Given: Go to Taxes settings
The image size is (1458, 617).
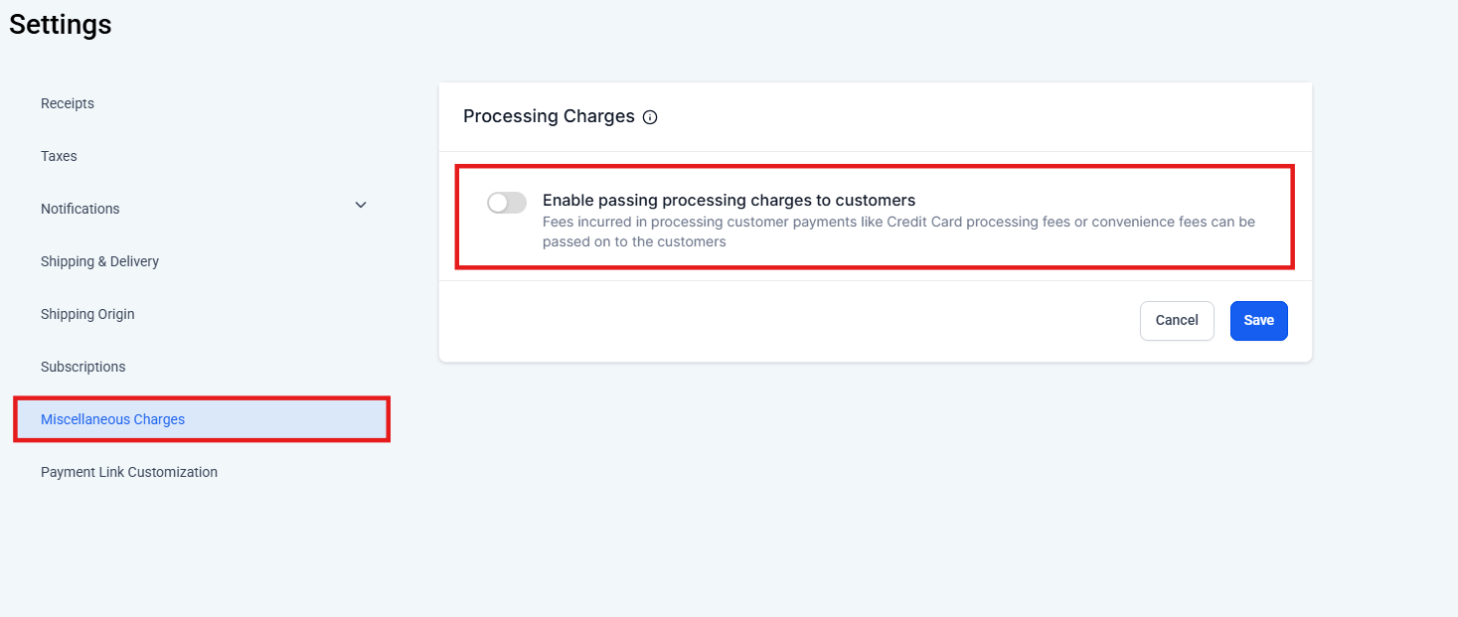Looking at the screenshot, I should pyautogui.click(x=59, y=156).
